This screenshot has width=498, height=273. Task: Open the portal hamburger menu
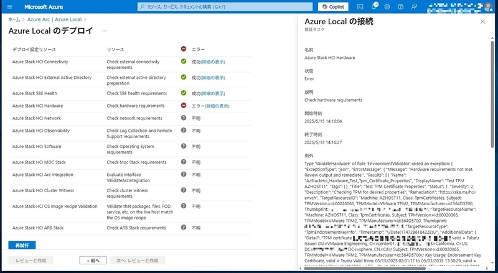(9, 7)
